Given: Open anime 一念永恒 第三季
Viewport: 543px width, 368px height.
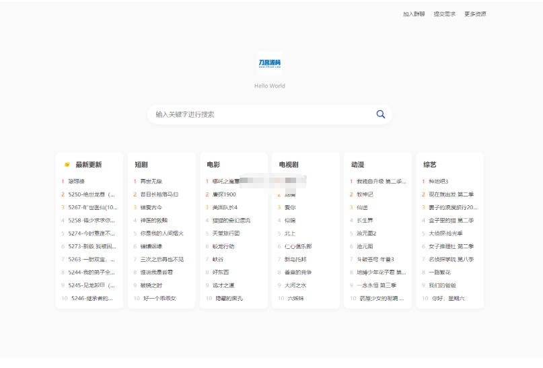Looking at the screenshot, I should [x=376, y=285].
